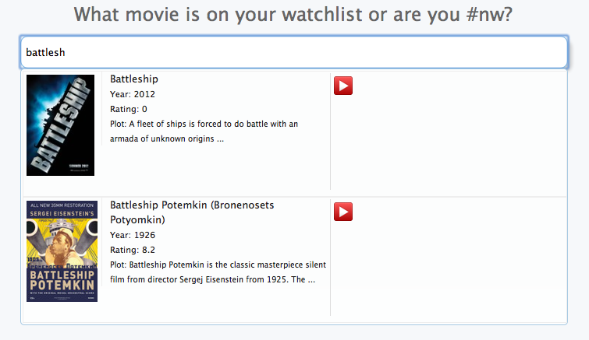Viewport: 589px width, 340px height.
Task: Open the Battleship Potemkin poster thumbnail
Action: 62,251
